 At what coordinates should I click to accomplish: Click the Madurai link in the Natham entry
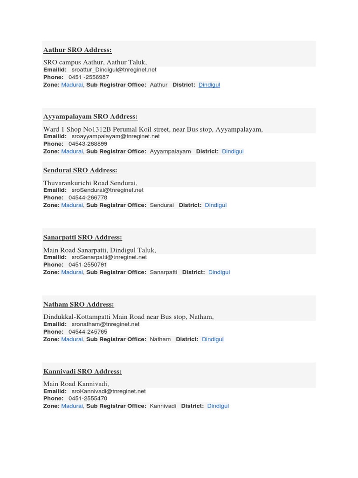(72, 339)
